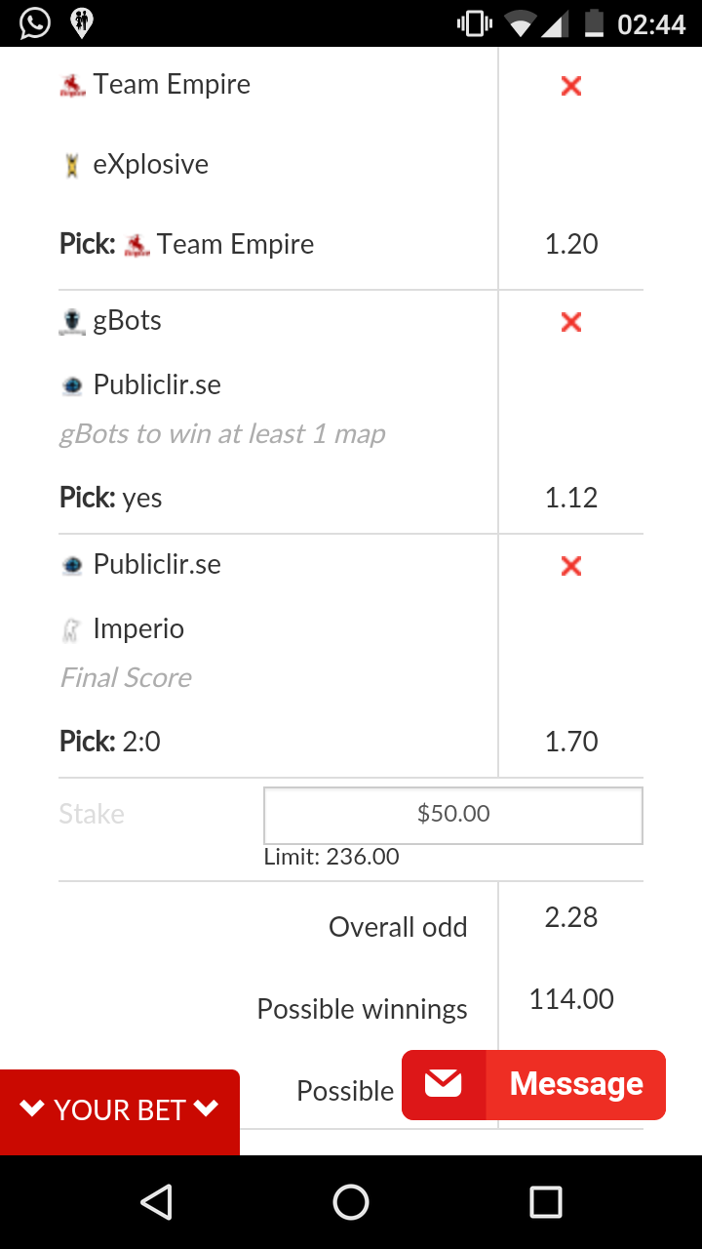This screenshot has width=702, height=1249.
Task: Tap Android home navigation button
Action: point(351,1202)
